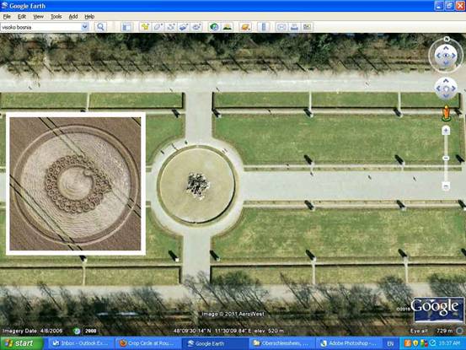Click the historical imagery icon in status bar
Image resolution: width=466 pixels, height=350 pixels.
coord(77,331)
